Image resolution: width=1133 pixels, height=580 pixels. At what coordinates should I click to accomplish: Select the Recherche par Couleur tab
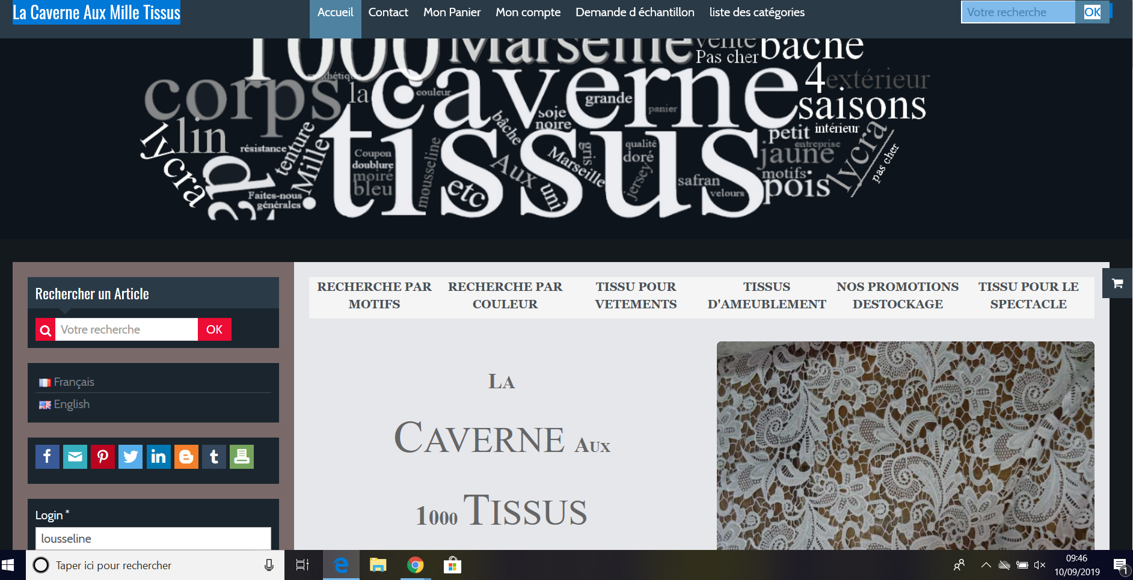pos(505,295)
